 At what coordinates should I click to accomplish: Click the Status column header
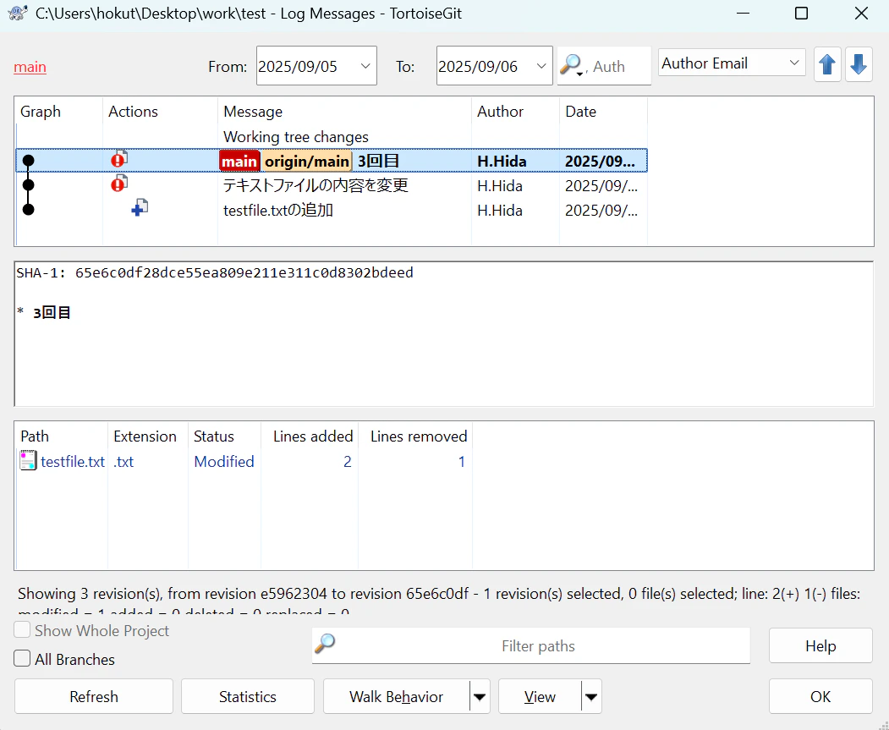(x=224, y=436)
